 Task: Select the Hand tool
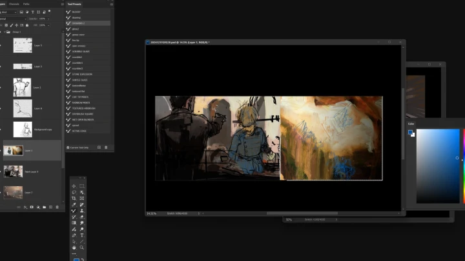74,247
